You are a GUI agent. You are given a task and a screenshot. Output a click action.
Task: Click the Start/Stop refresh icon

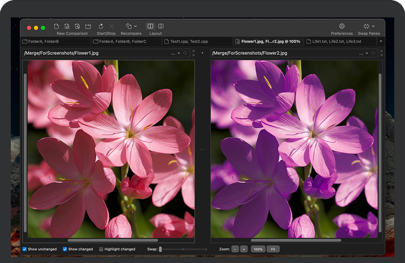click(x=101, y=26)
